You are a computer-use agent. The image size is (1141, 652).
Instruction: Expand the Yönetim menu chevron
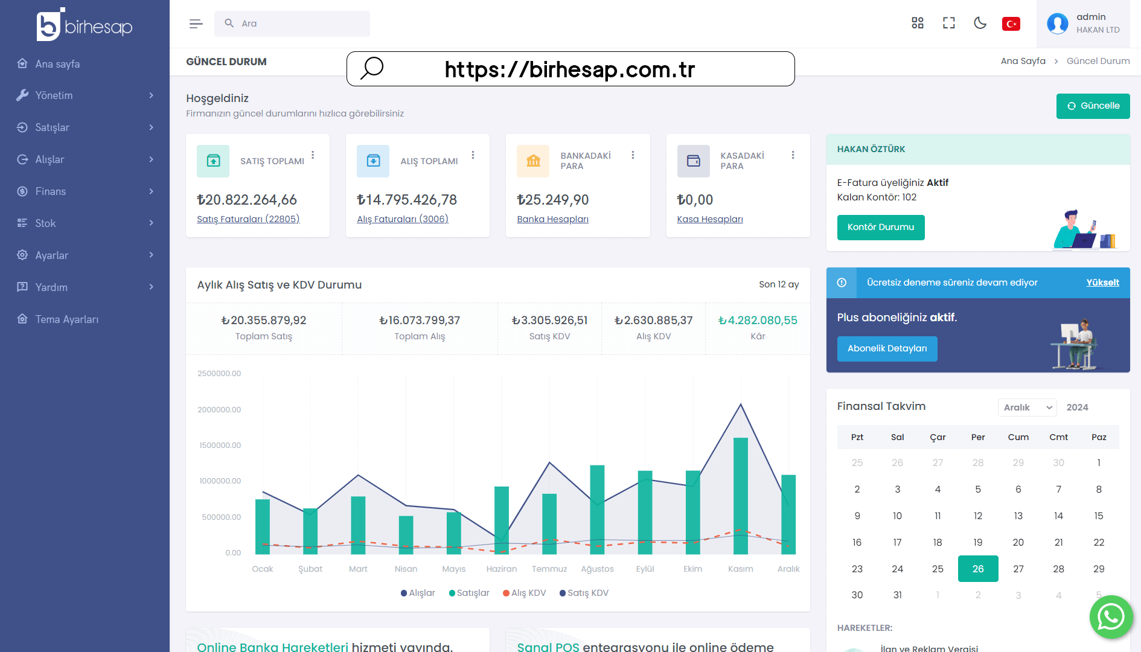pos(152,95)
